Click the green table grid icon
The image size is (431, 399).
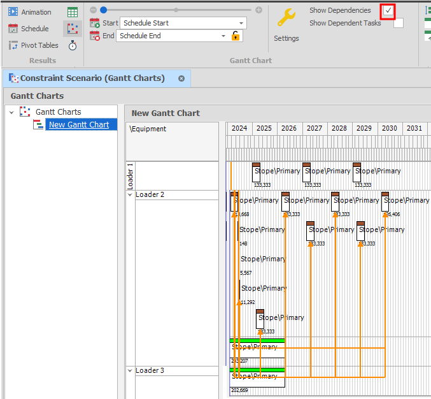[73, 12]
